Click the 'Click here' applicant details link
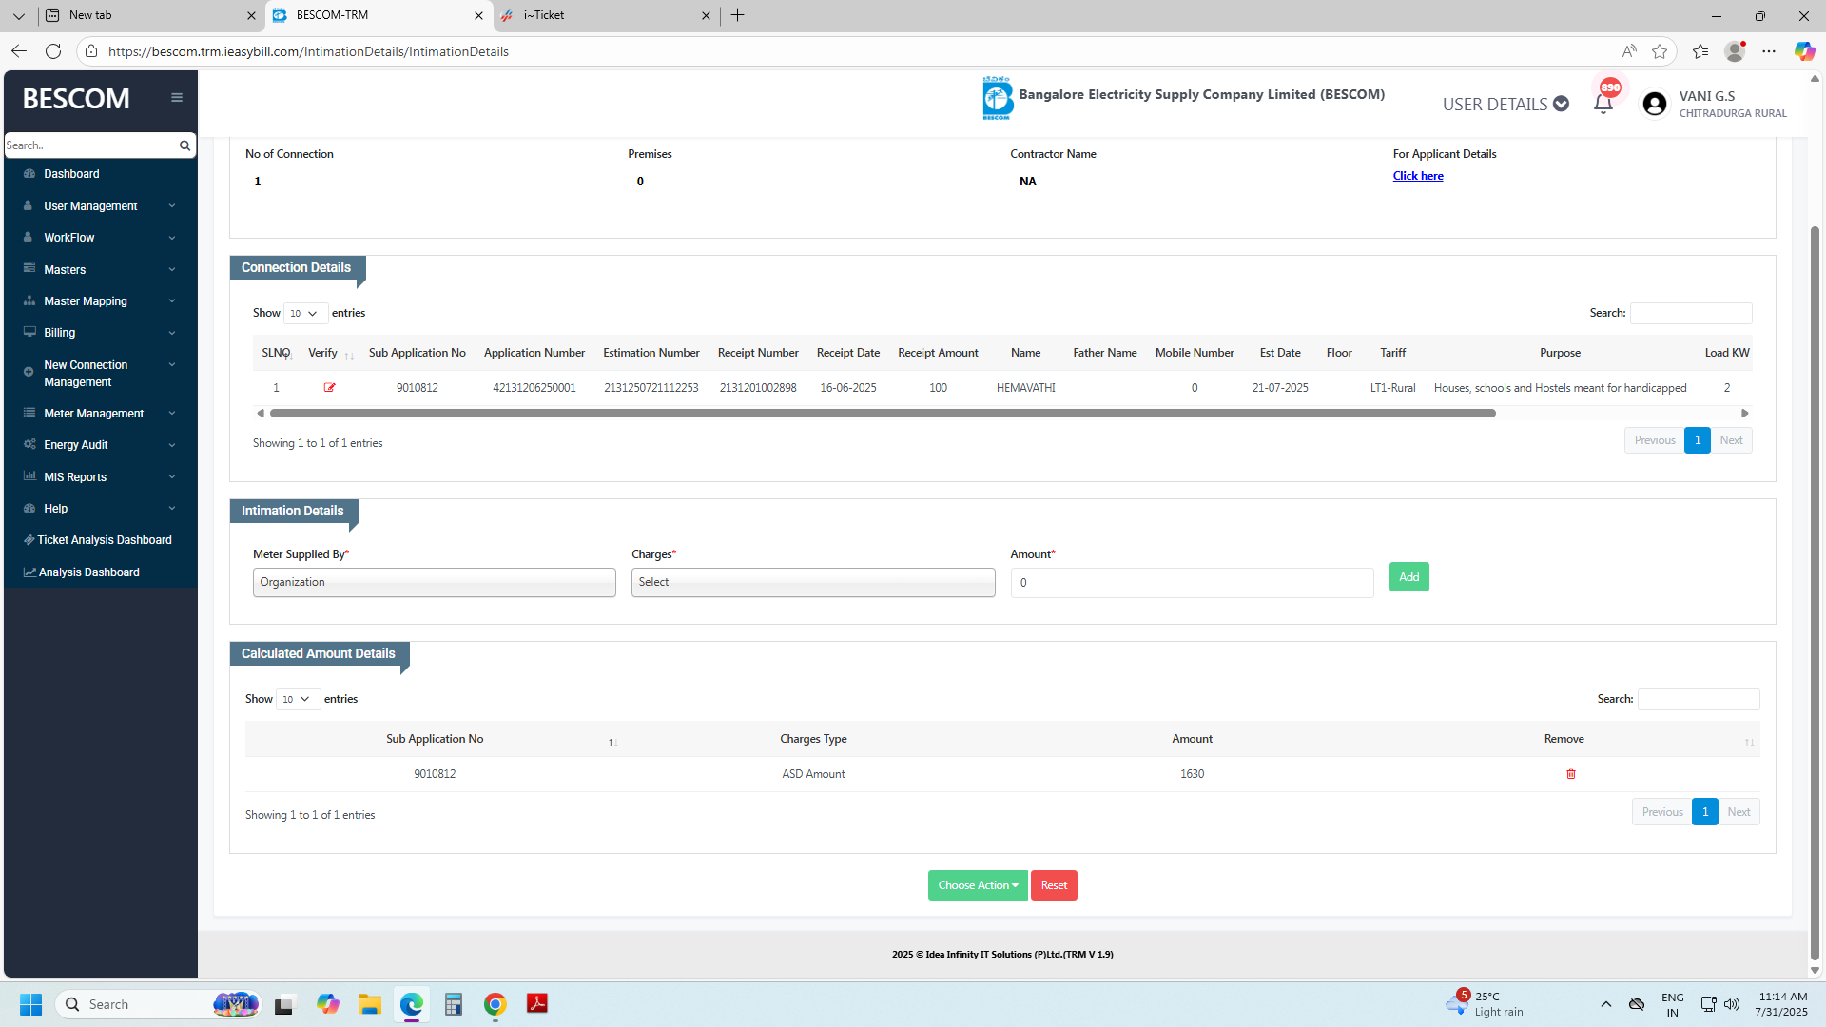 pyautogui.click(x=1417, y=176)
